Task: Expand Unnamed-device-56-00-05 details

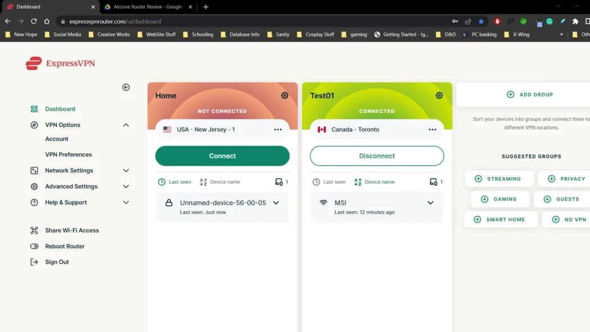Action: [x=276, y=203]
